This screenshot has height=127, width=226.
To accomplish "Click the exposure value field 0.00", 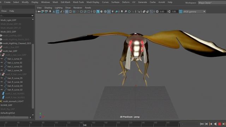I will 162,12.
